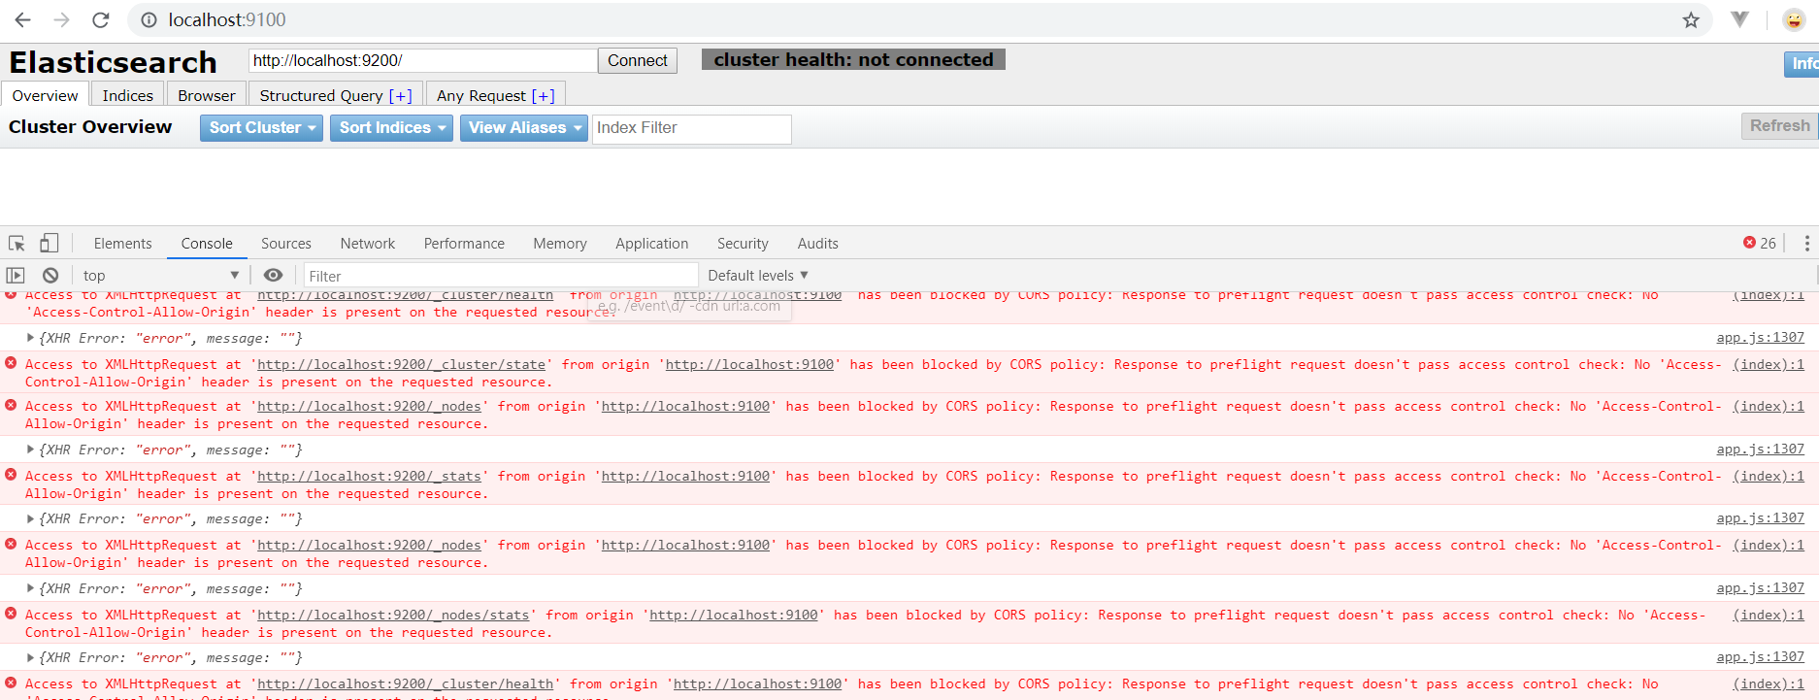Go back in browser history

[23, 19]
